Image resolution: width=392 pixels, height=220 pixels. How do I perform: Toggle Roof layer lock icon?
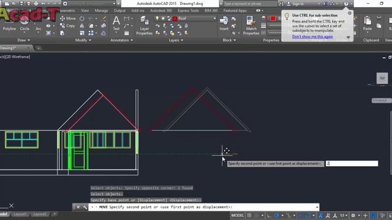coord(169,18)
